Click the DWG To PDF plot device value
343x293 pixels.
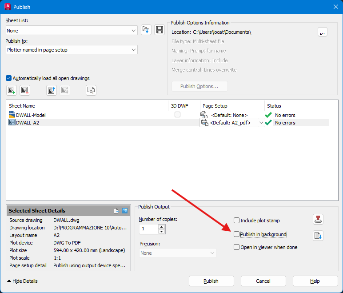click(x=67, y=243)
